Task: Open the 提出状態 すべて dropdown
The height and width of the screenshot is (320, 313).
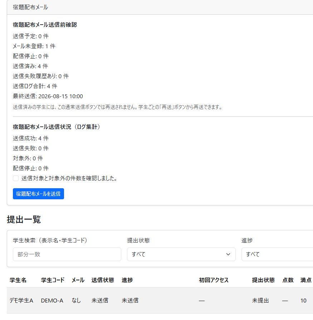Action: click(x=181, y=254)
